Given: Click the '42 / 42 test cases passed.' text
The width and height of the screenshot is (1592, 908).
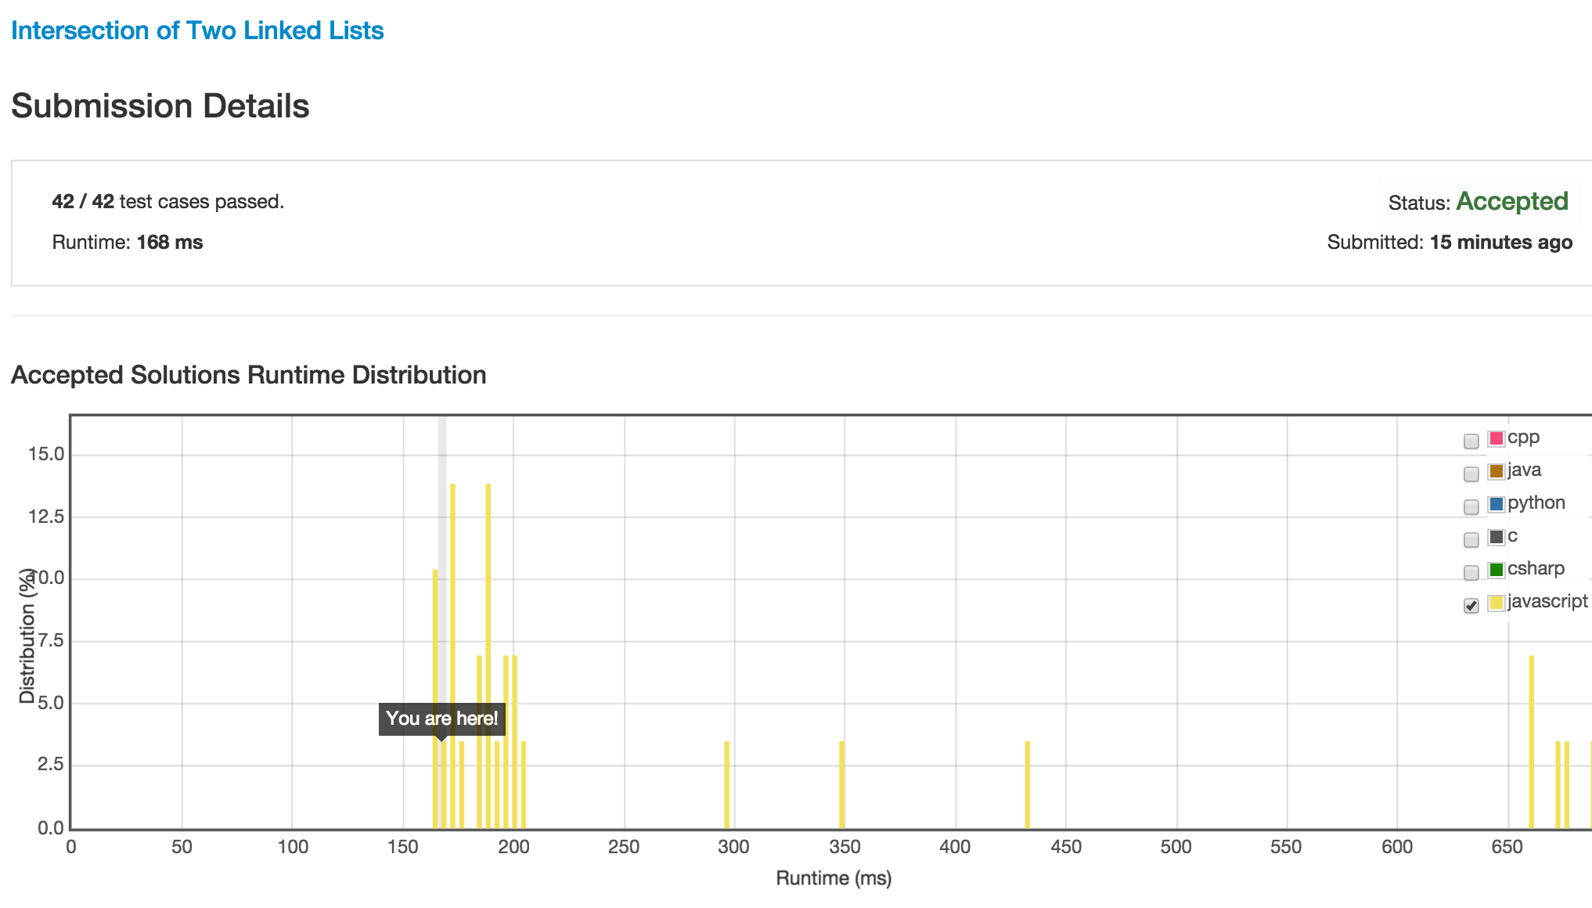Looking at the screenshot, I should pyautogui.click(x=168, y=202).
